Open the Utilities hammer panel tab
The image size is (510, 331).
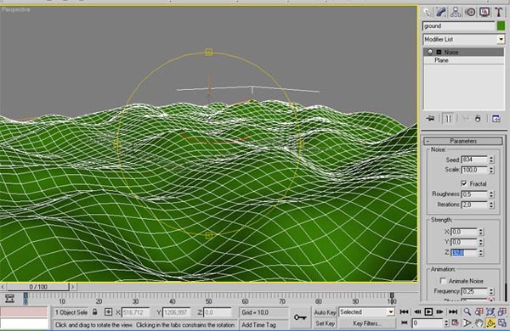[x=499, y=13]
